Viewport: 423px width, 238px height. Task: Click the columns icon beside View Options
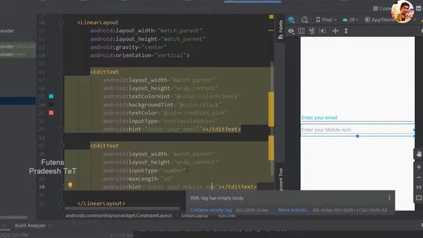tap(301, 31)
